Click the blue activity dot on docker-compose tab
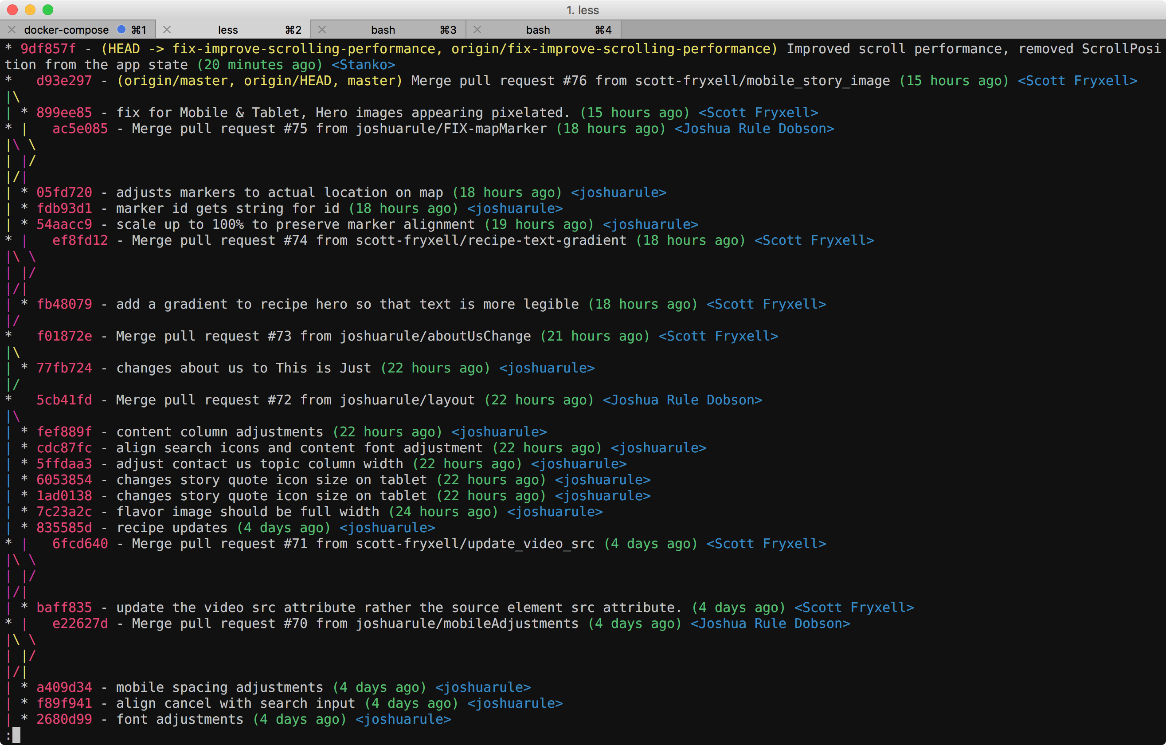The width and height of the screenshot is (1166, 745). pos(121,30)
